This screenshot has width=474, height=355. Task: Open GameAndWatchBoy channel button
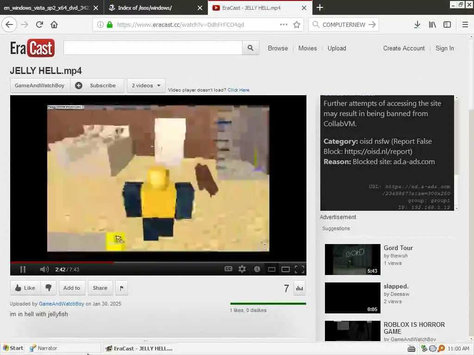[x=40, y=86]
